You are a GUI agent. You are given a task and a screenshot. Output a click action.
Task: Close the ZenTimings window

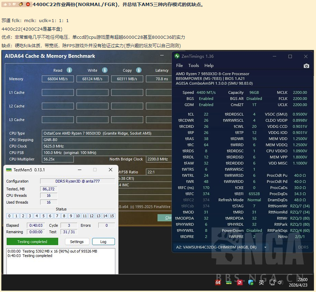pyautogui.click(x=306, y=56)
